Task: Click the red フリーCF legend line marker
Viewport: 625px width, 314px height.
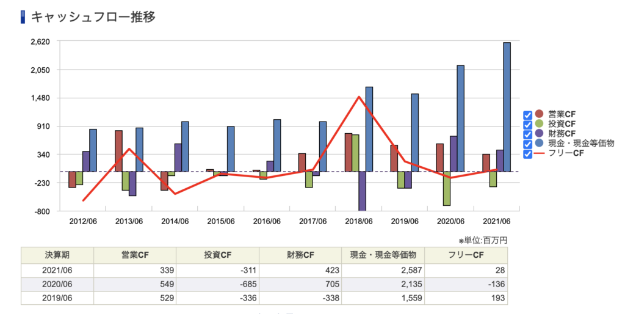Action: pyautogui.click(x=540, y=153)
